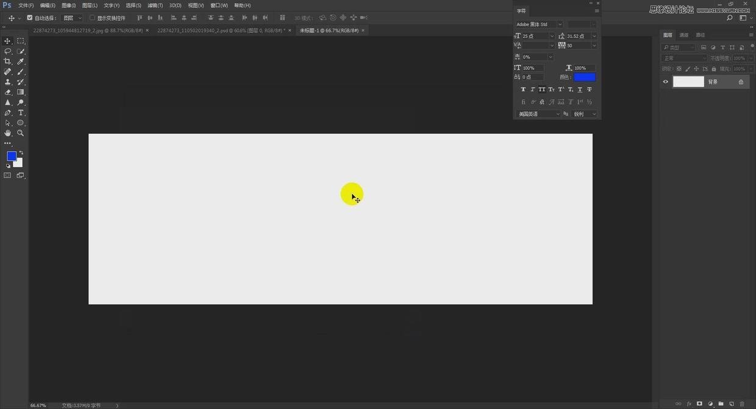The image size is (756, 409).
Task: Select the Dodge tool
Action: [21, 102]
